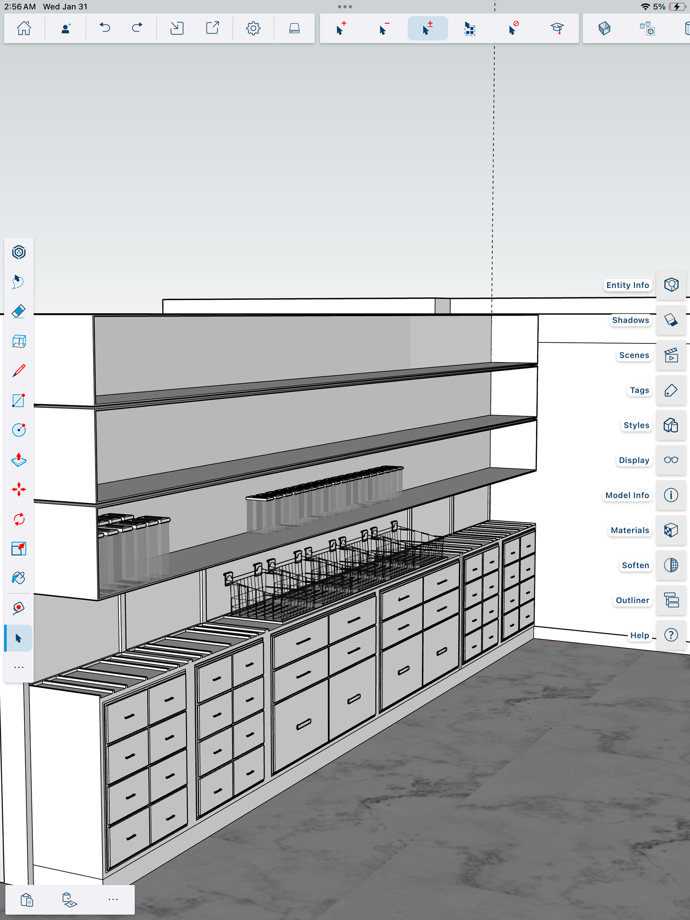
Task: Open the Entity Info panel
Action: coord(671,285)
